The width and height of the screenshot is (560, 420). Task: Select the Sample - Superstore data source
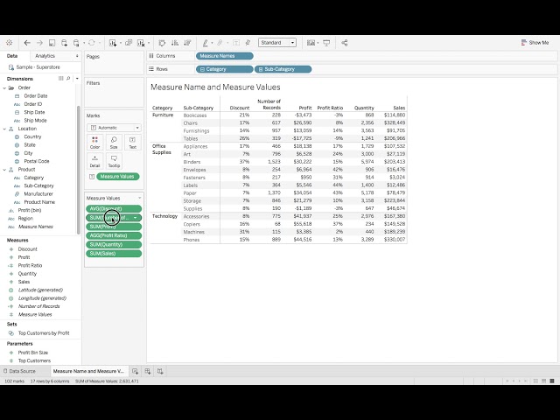point(38,67)
